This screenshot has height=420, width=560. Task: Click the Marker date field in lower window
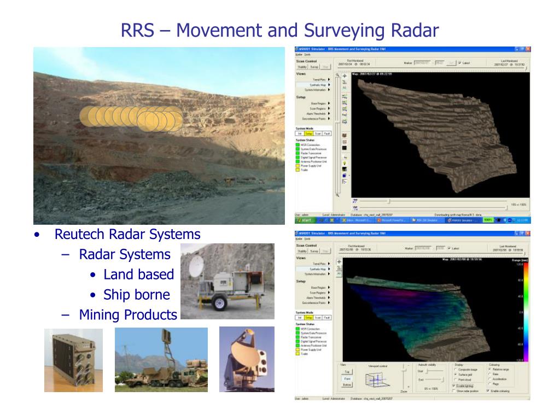click(423, 248)
